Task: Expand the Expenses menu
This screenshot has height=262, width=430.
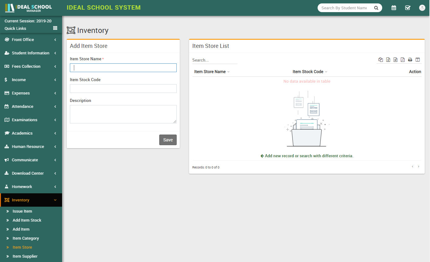Action: (x=31, y=93)
